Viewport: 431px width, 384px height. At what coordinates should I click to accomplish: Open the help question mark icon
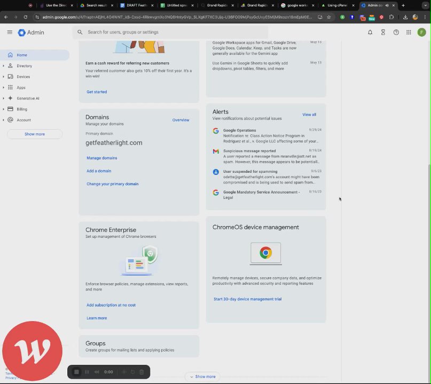click(x=396, y=33)
